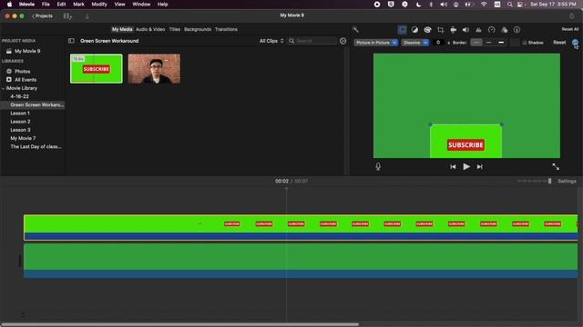Open the Modify menu

[99, 5]
